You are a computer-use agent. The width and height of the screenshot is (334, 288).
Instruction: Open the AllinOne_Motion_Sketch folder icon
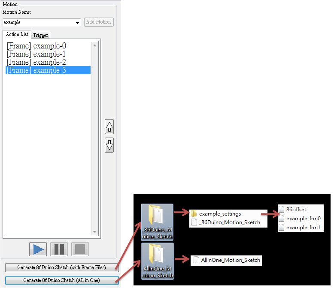tap(158, 261)
